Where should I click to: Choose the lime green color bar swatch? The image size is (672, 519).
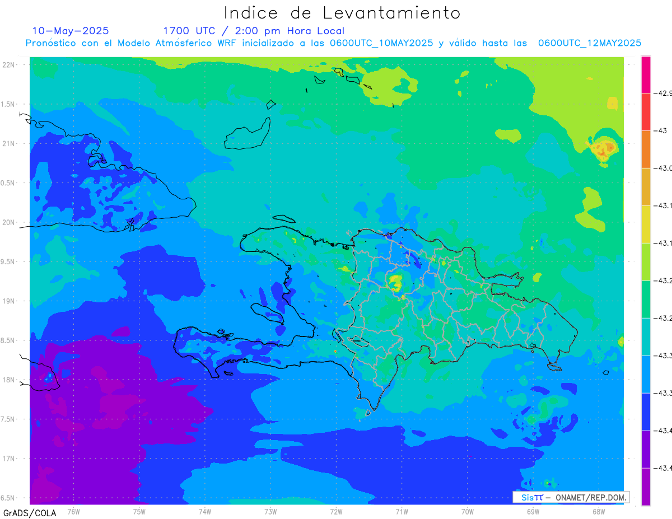click(x=646, y=262)
